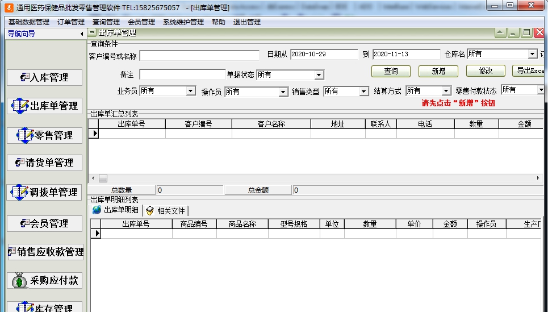Click the 总数量 label button
Screen dimensions: 548x312
point(122,190)
